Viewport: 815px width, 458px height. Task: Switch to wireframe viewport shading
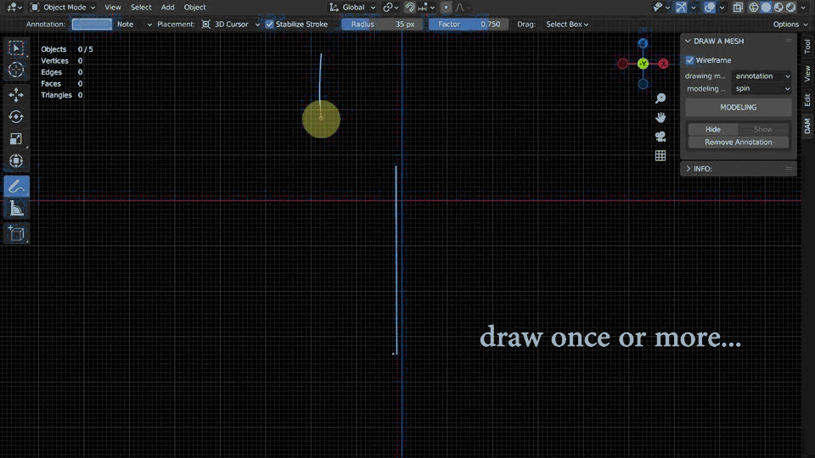click(x=754, y=8)
